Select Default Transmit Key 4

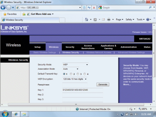tap(85, 74)
